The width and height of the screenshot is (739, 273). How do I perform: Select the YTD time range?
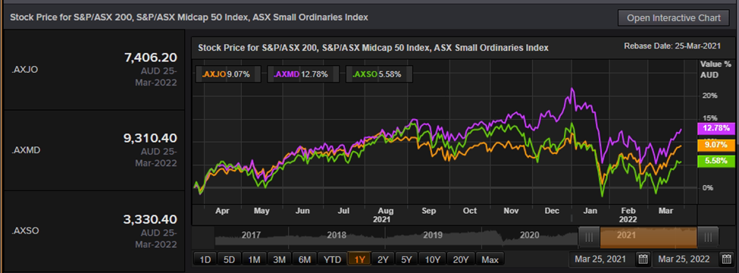tap(332, 259)
